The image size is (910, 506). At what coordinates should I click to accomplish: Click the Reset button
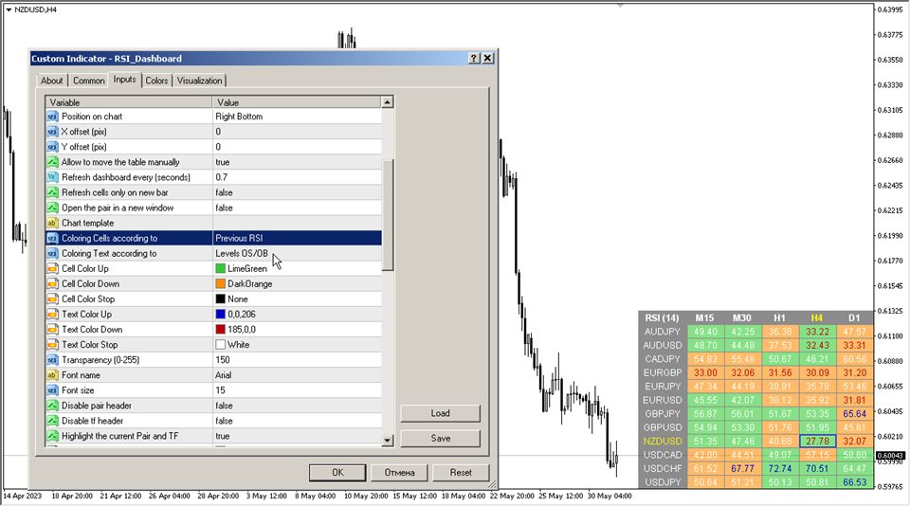coord(461,472)
